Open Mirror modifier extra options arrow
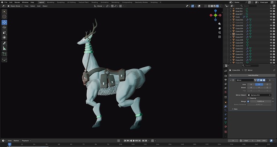The image size is (277, 147). [x=267, y=80]
